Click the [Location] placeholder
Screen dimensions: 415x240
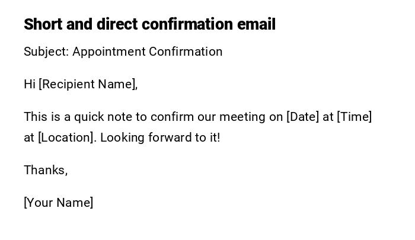(x=66, y=137)
